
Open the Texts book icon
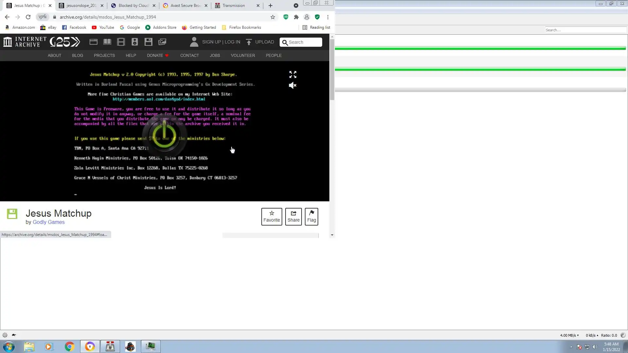pyautogui.click(x=107, y=42)
